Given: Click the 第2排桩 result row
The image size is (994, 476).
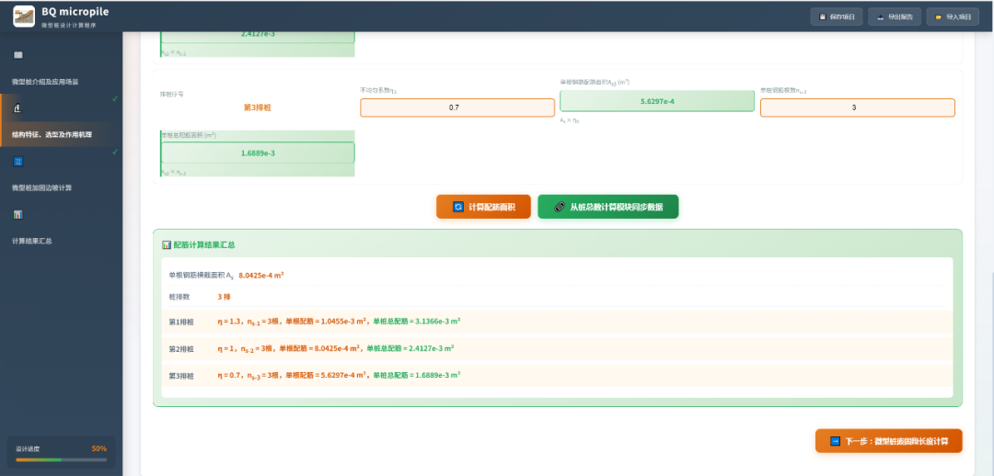Looking at the screenshot, I should tap(557, 349).
